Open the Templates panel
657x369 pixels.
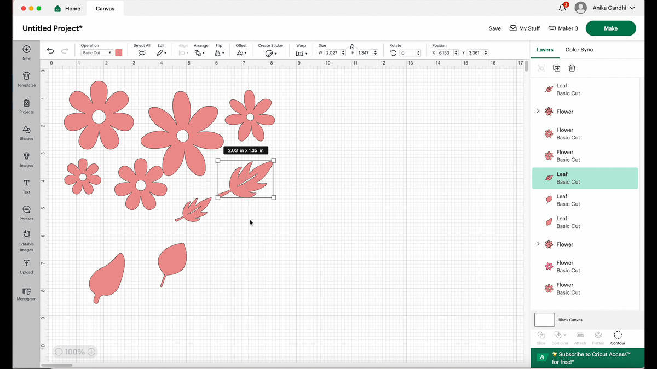pos(26,77)
